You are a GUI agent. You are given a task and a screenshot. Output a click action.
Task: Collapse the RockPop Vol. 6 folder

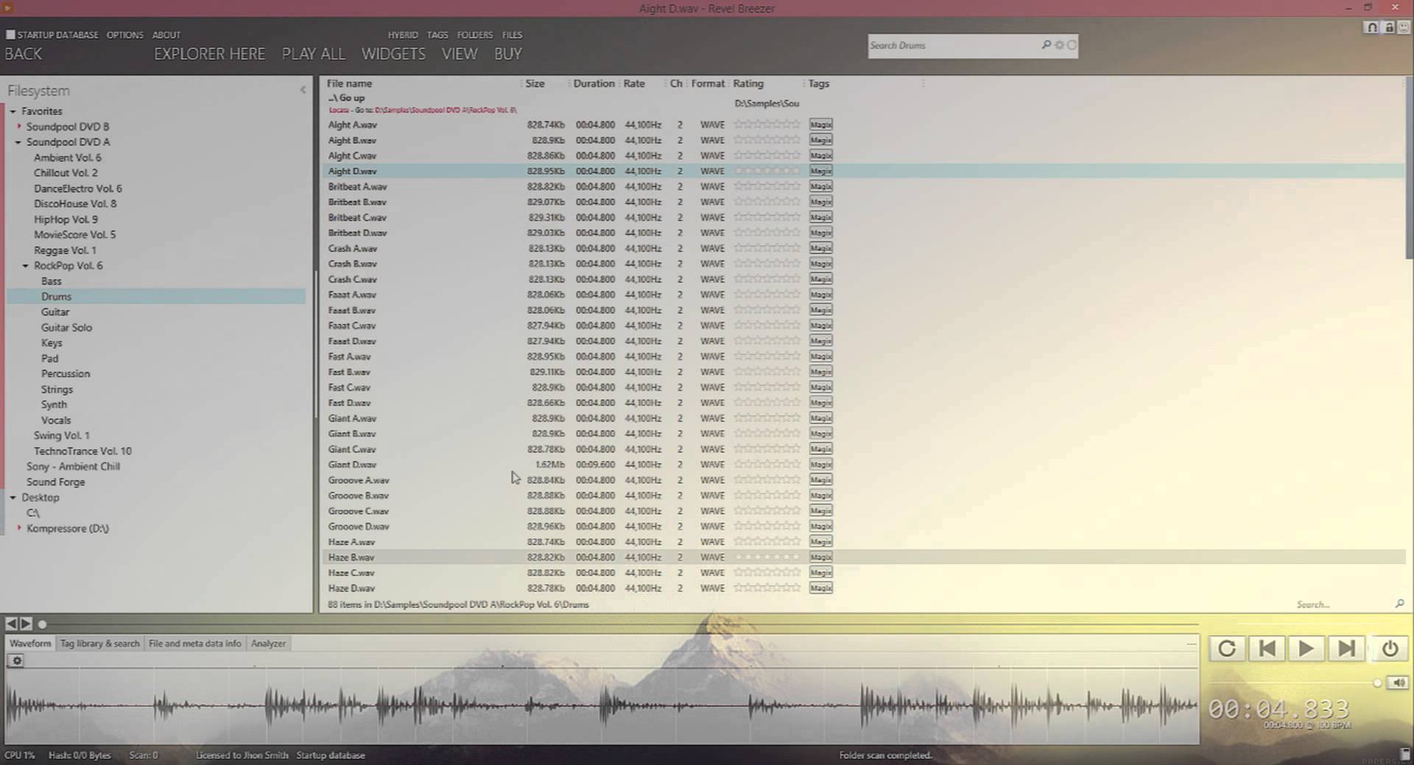point(26,266)
